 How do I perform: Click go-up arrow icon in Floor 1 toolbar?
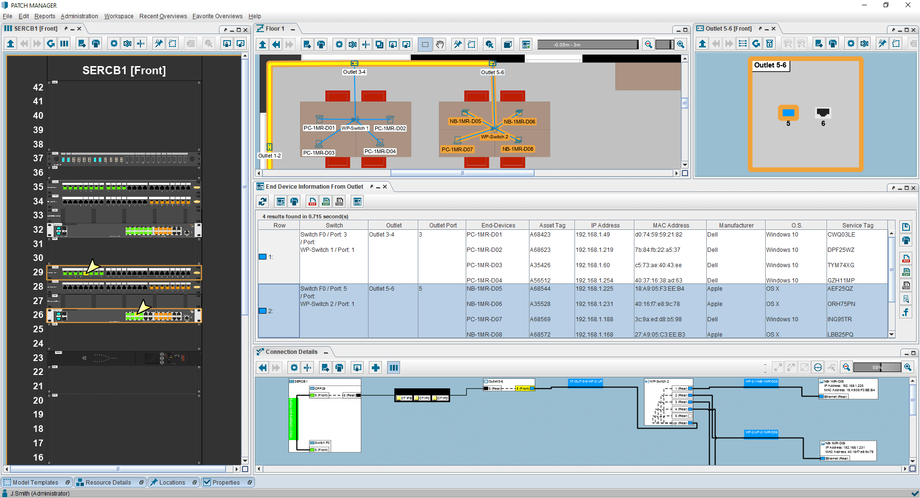tap(263, 45)
